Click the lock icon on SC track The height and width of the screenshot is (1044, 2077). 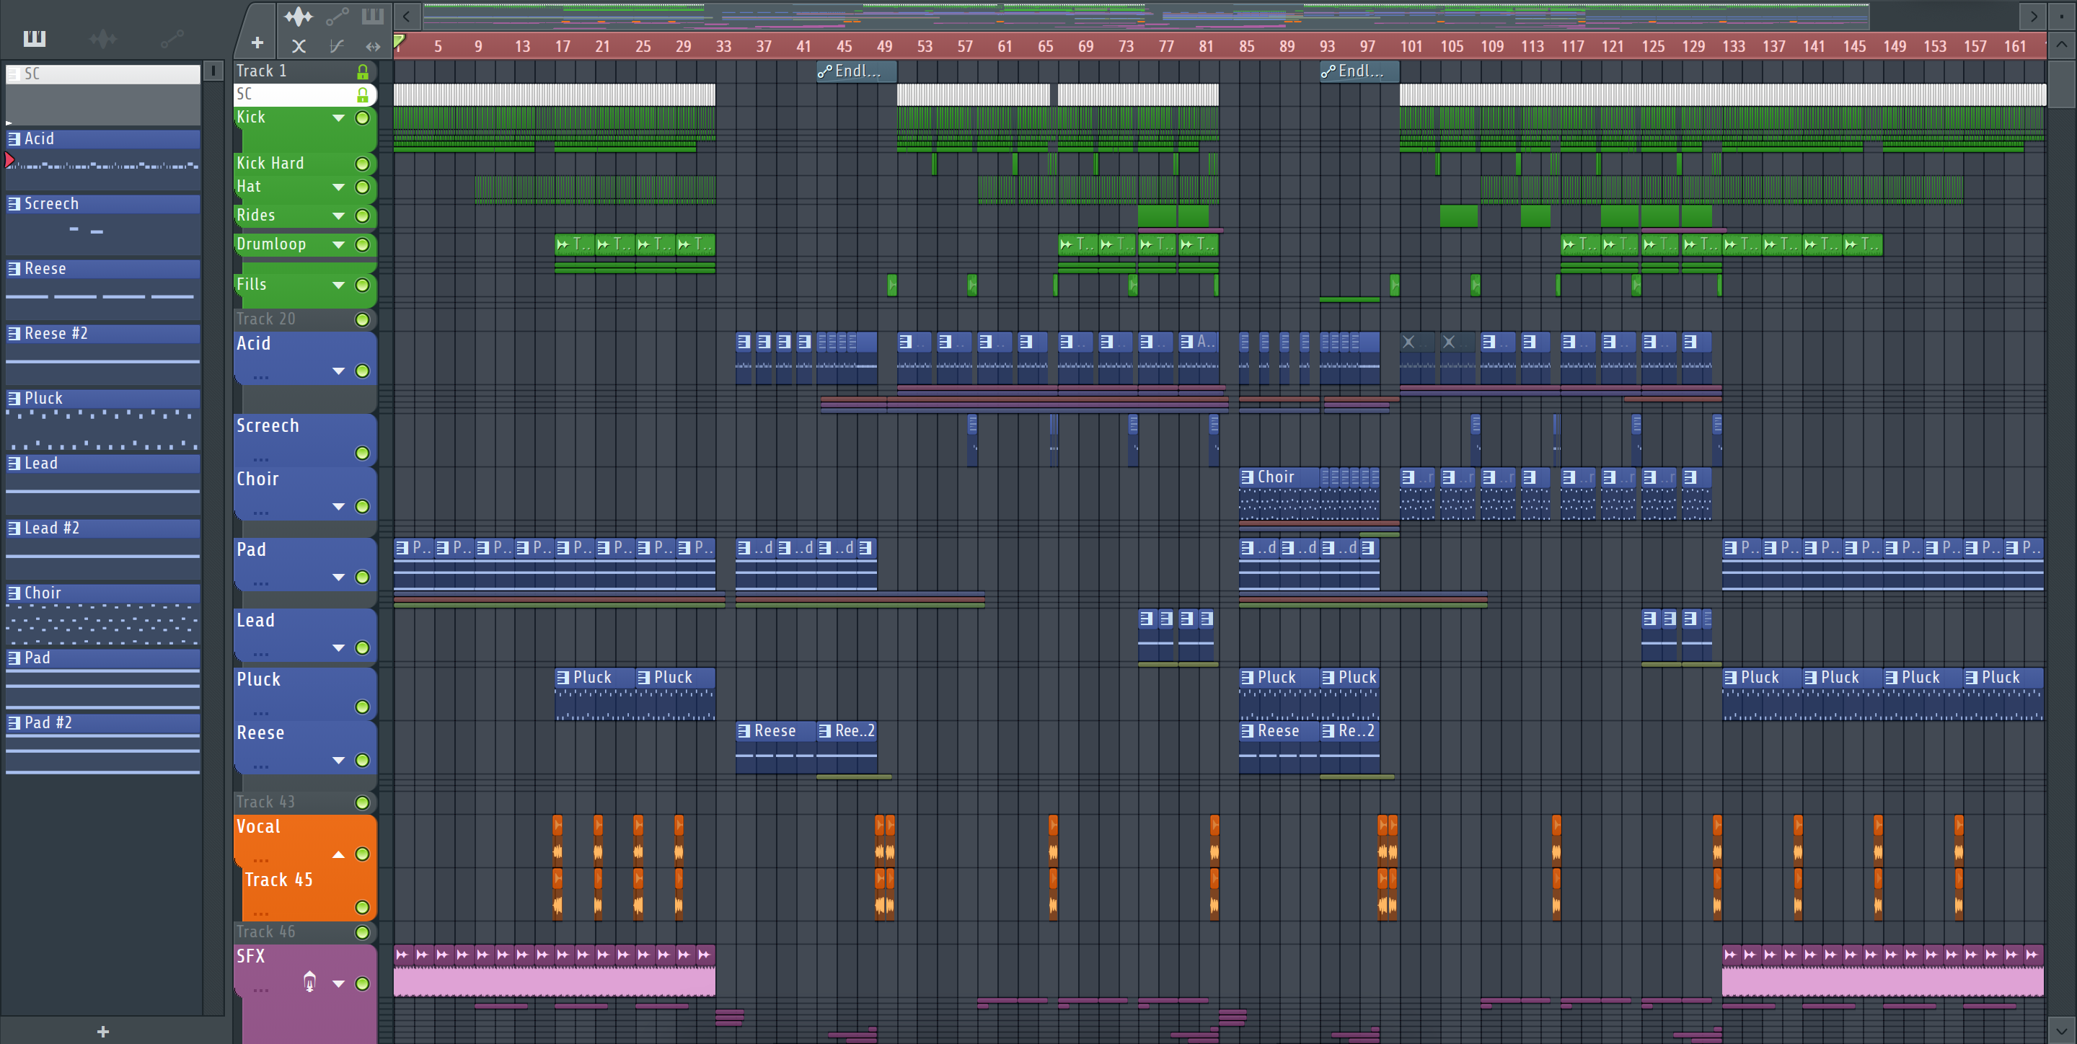363,95
